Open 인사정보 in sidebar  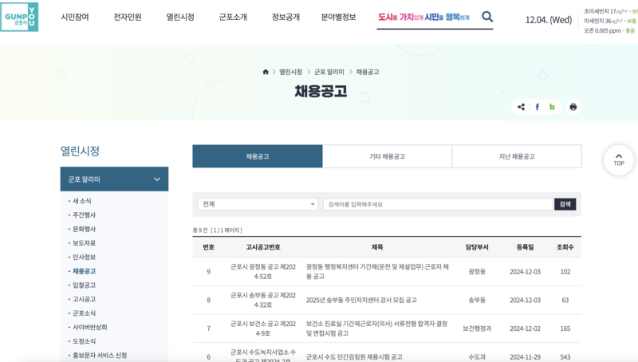click(x=85, y=257)
